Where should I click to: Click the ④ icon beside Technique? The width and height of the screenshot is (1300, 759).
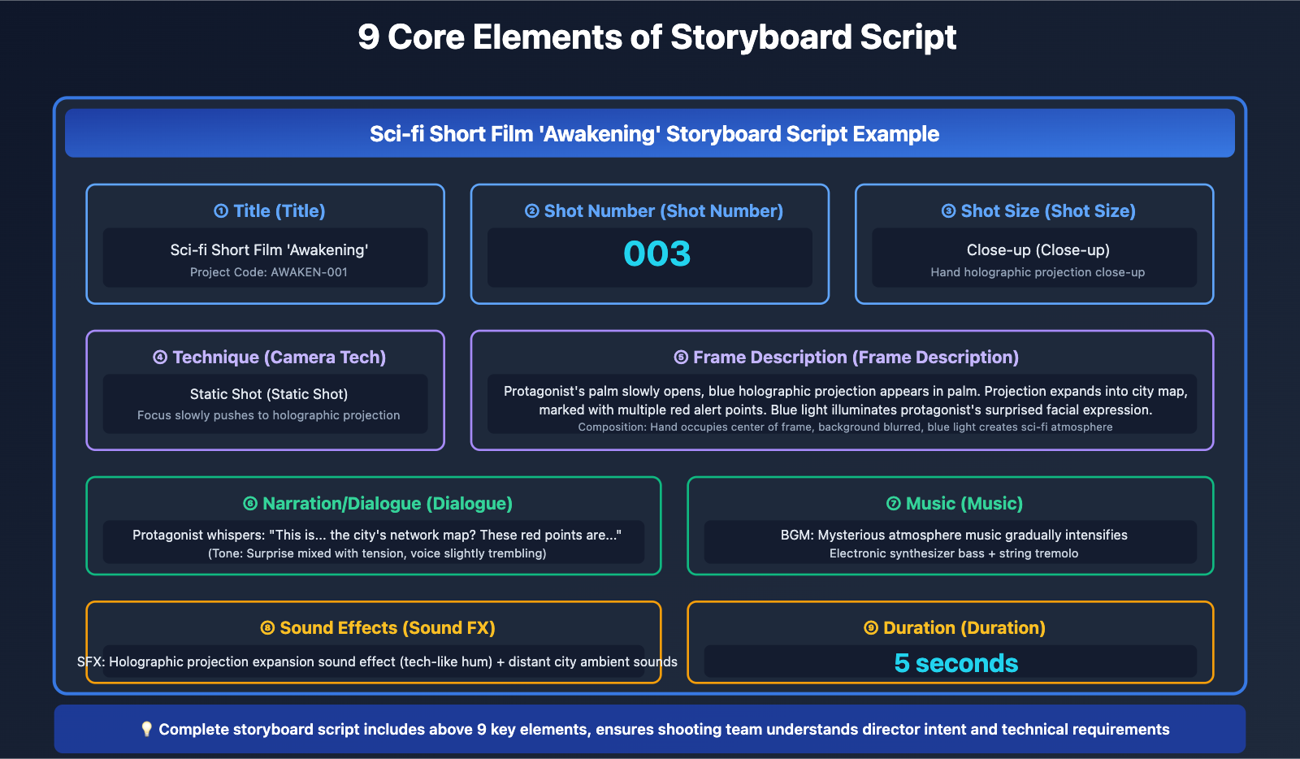point(160,357)
